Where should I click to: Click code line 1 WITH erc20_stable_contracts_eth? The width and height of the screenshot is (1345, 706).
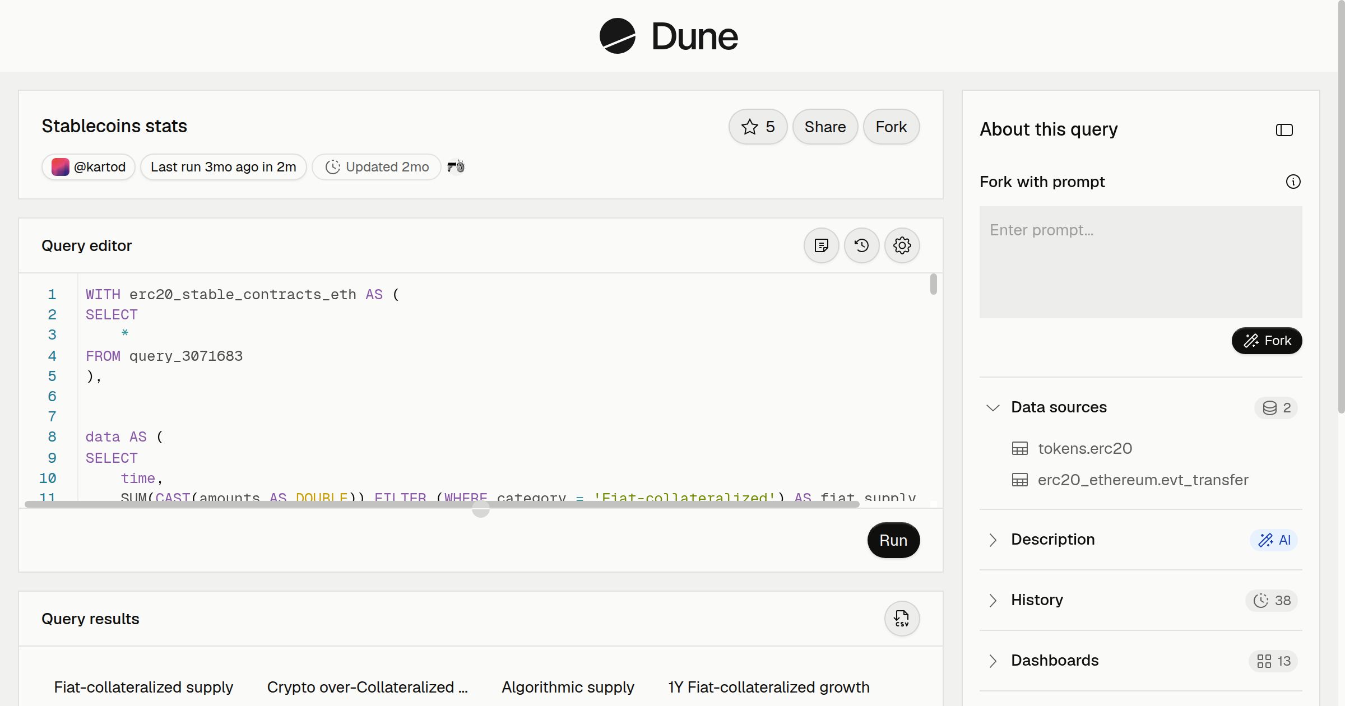pyautogui.click(x=242, y=294)
